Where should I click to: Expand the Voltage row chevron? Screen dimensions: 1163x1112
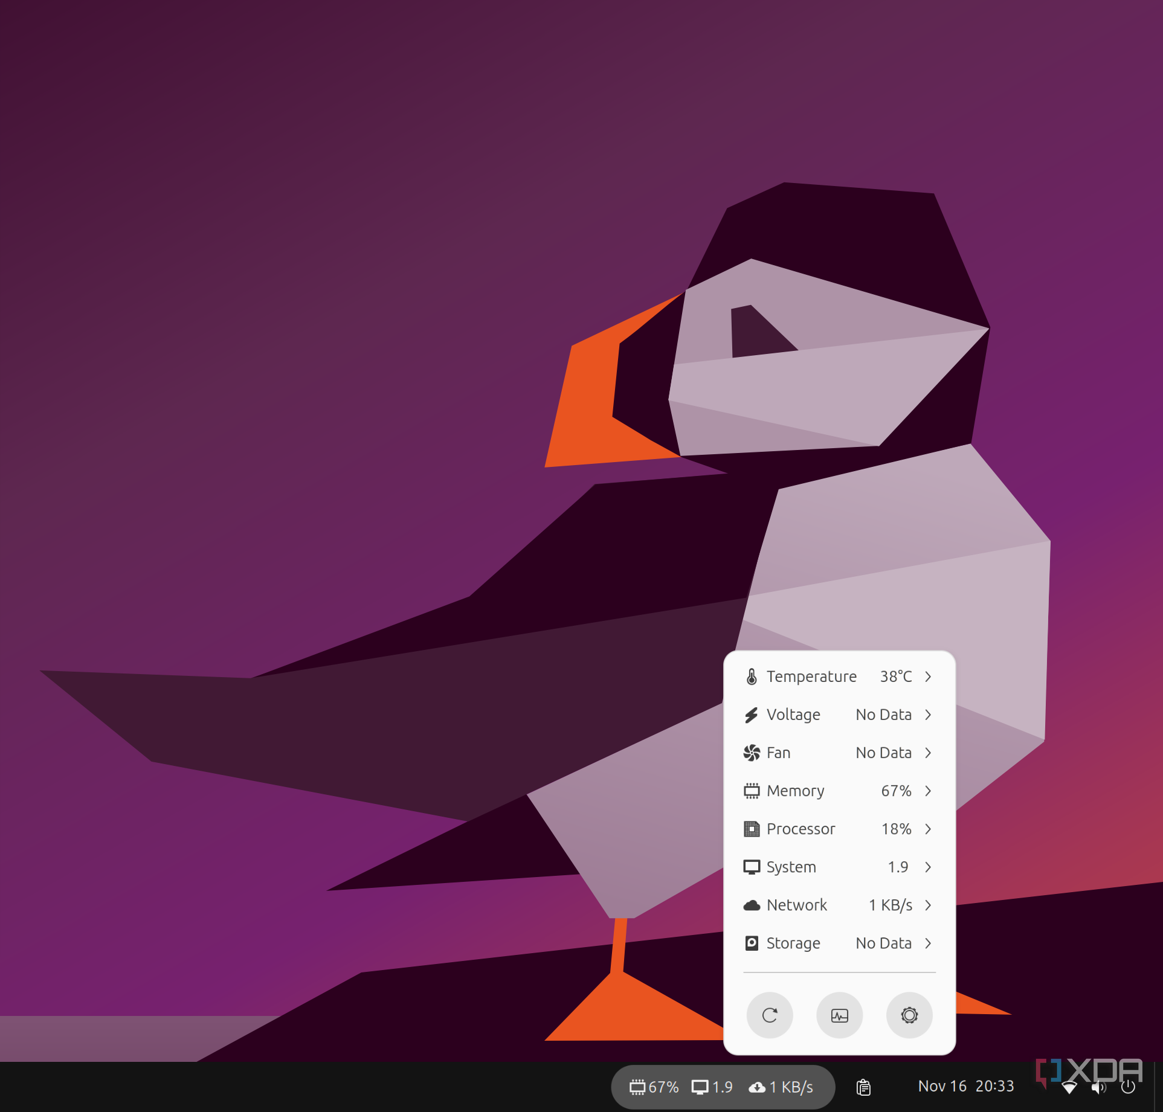pyautogui.click(x=928, y=715)
